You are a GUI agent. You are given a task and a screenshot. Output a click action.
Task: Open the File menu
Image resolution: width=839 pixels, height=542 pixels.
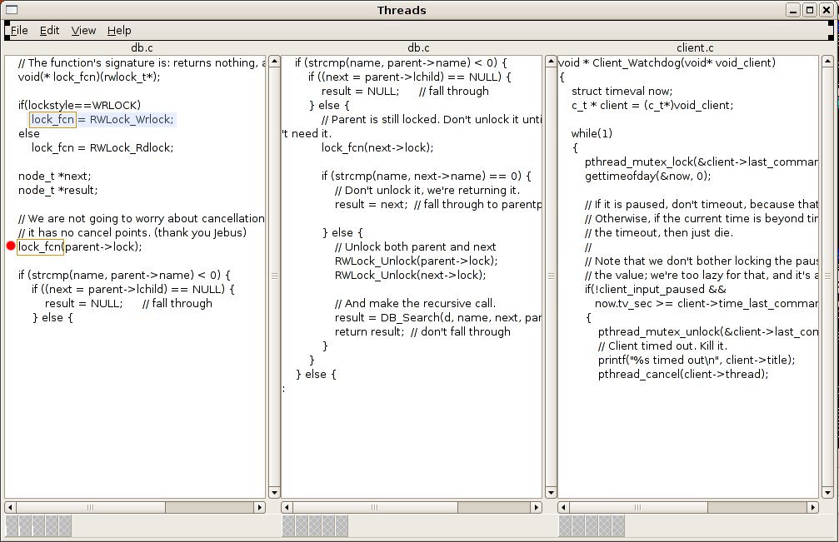[19, 30]
